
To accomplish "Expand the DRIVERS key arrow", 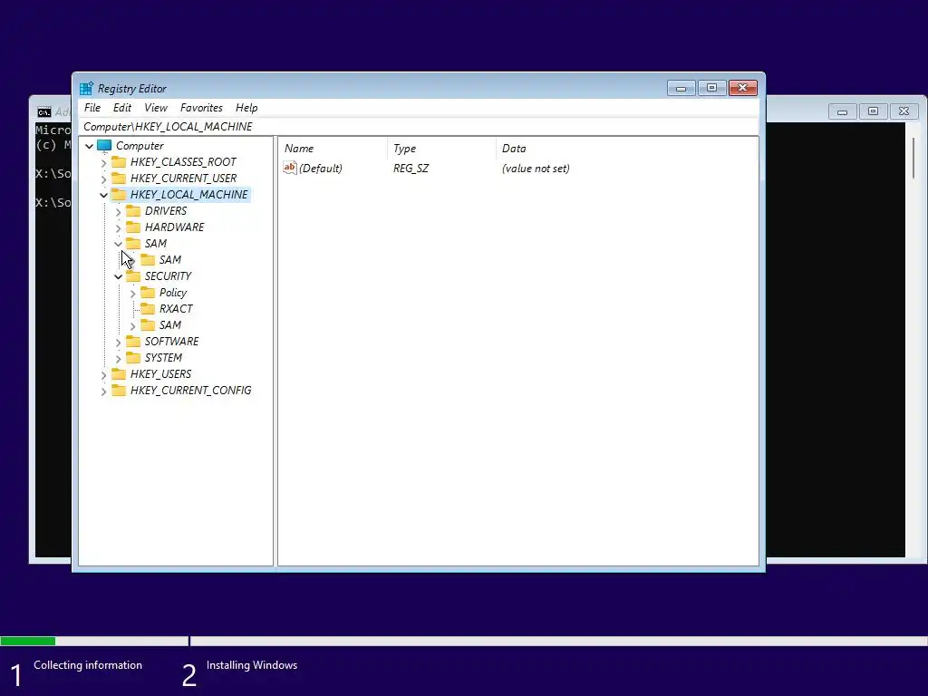I will pos(119,211).
